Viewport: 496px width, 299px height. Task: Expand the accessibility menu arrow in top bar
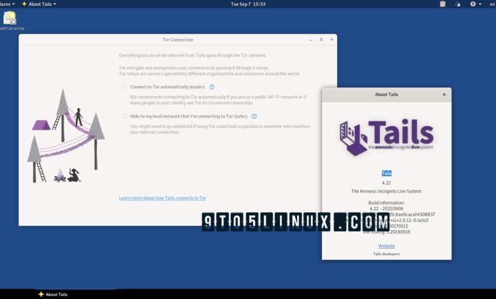pyautogui.click(x=480, y=4)
